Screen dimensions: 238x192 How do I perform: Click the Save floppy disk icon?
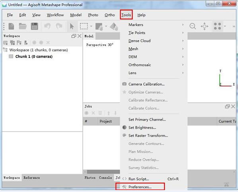(35, 26)
